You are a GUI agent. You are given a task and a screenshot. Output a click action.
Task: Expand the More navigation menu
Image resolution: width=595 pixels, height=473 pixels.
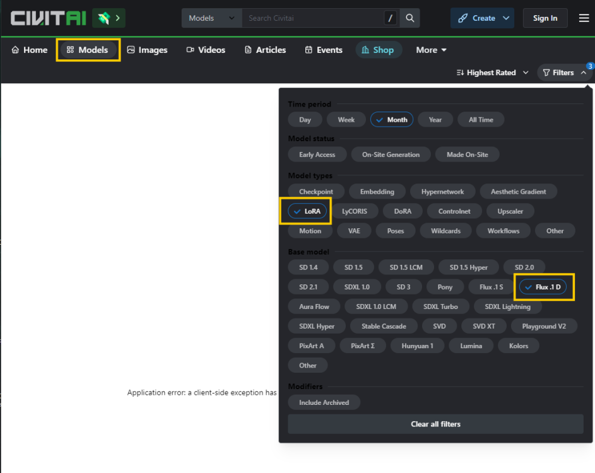pos(431,50)
